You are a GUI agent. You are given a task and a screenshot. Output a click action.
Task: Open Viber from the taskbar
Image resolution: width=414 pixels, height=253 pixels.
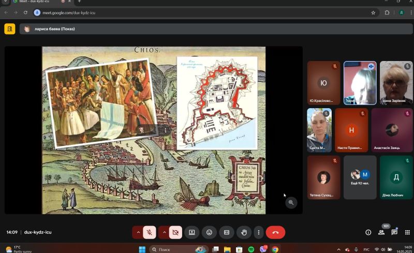(x=263, y=249)
